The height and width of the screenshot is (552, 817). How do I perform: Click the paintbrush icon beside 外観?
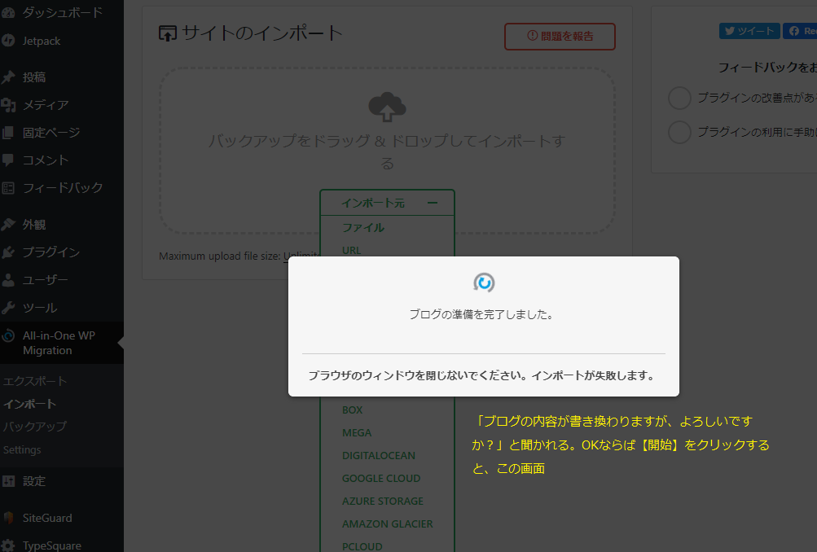(x=8, y=225)
